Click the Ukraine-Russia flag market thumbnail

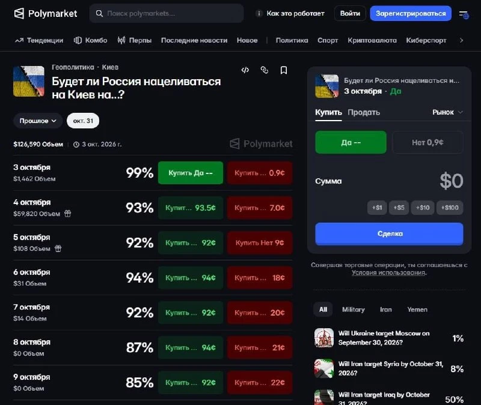tap(29, 82)
